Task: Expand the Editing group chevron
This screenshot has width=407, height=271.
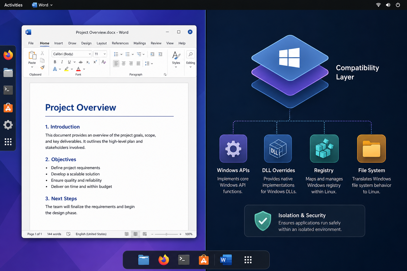Action: click(191, 67)
